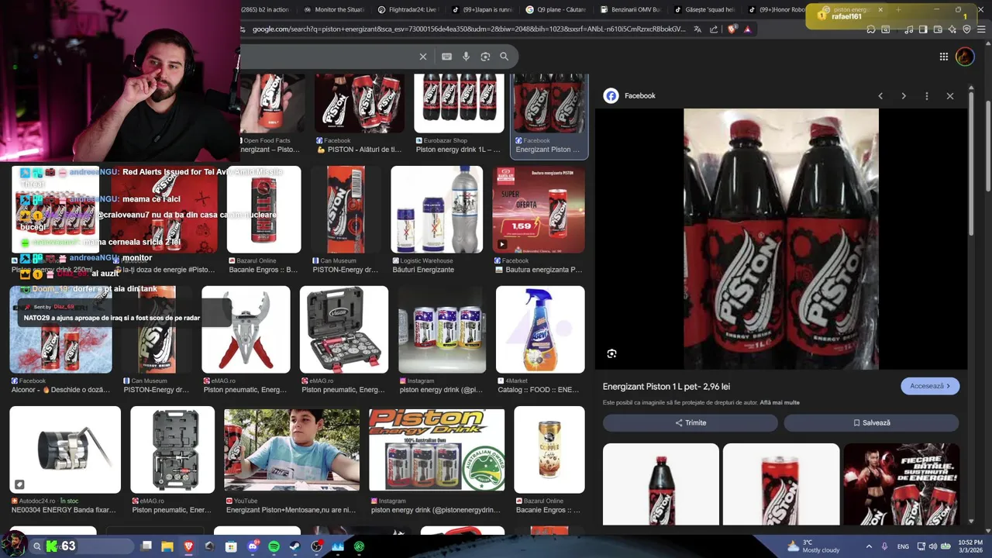Submit search with the magnifier icon
The width and height of the screenshot is (992, 558).
[504, 57]
